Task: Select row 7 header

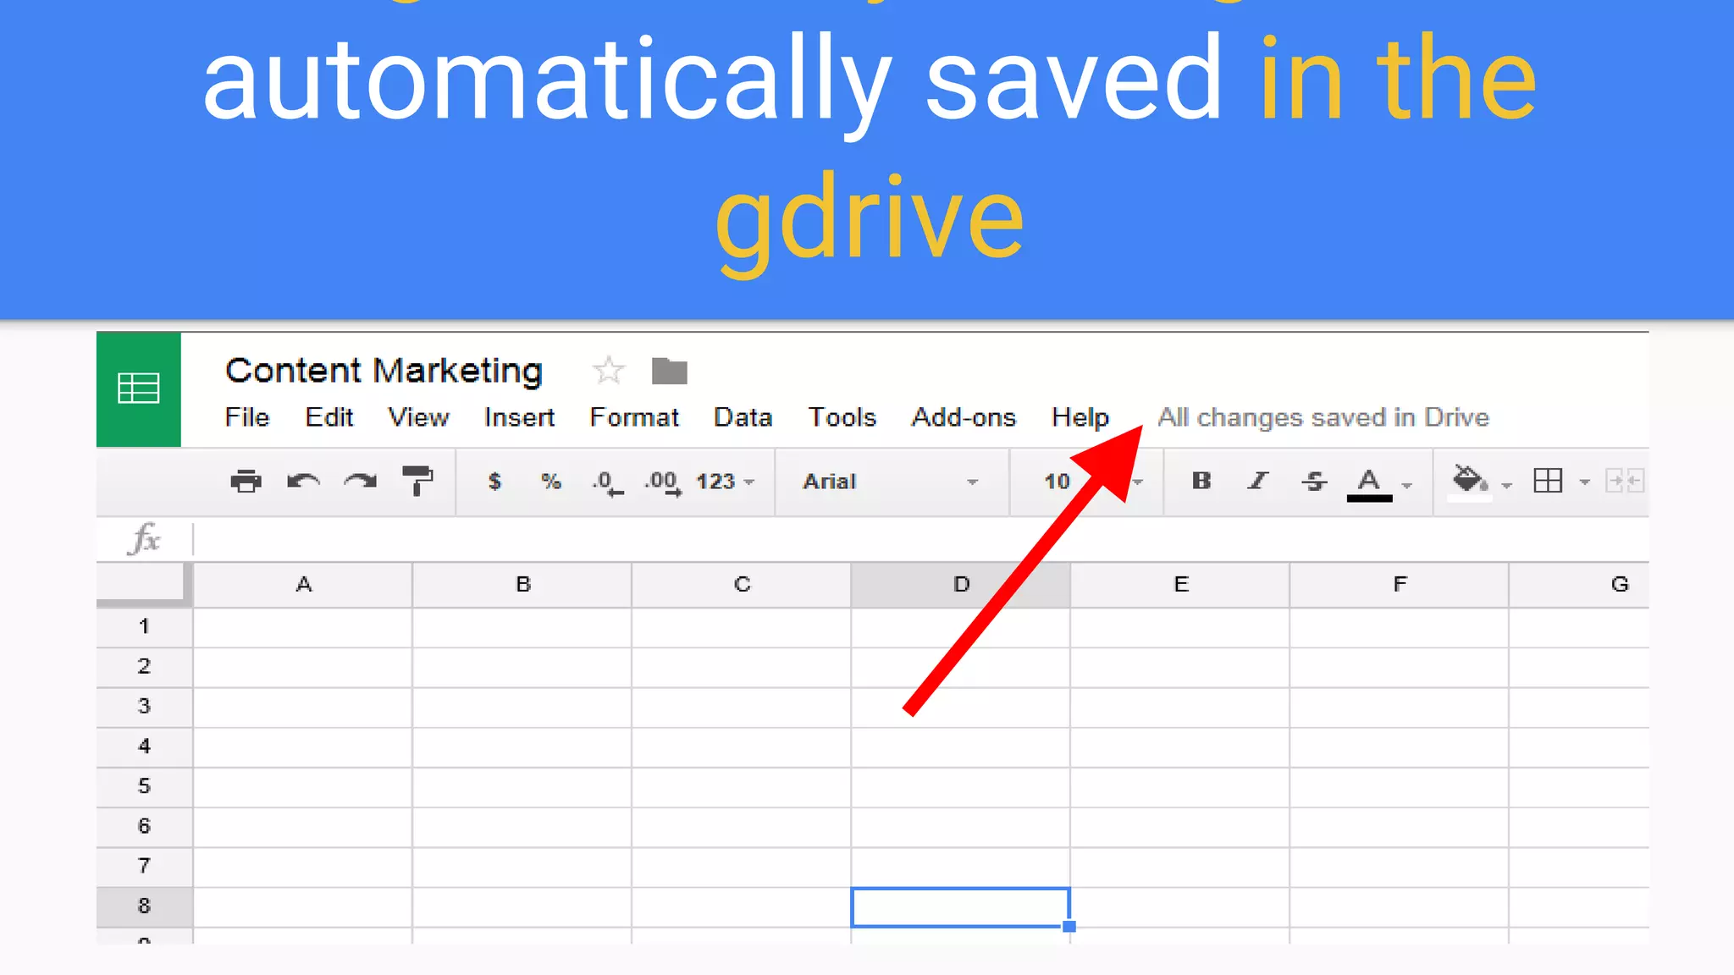Action: (x=145, y=866)
